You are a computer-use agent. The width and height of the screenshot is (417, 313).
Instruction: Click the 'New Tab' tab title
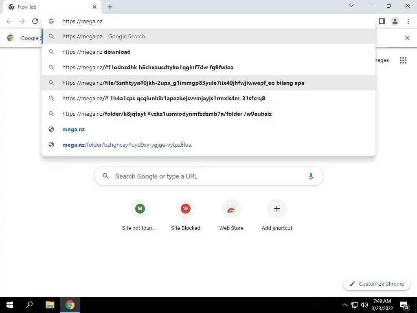27,7
